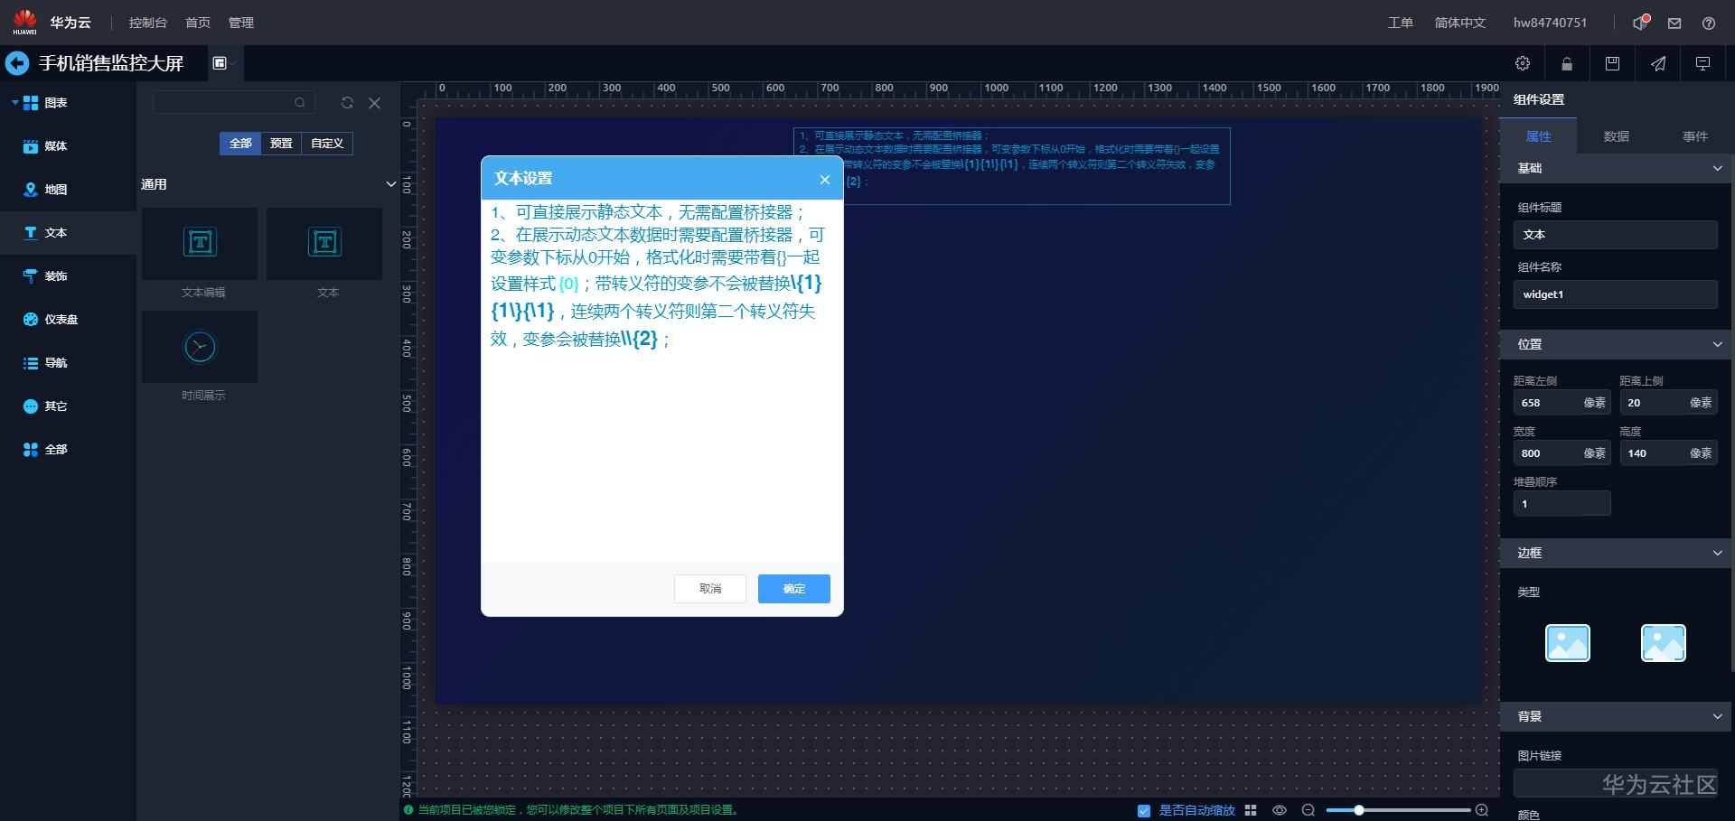
Task: Select 导航 navigation category
Action: coord(68,363)
